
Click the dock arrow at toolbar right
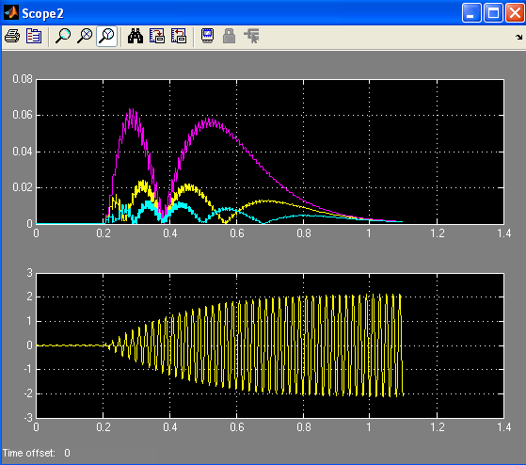coord(519,37)
